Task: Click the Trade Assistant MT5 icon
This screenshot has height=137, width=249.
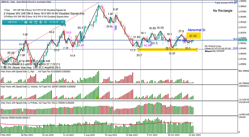Action: [x=236, y=3]
